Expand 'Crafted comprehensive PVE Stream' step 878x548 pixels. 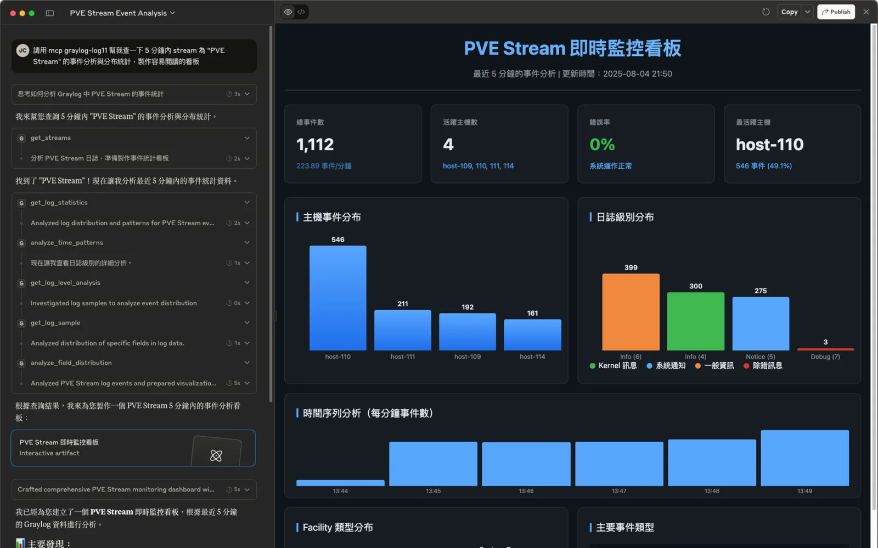(x=247, y=489)
